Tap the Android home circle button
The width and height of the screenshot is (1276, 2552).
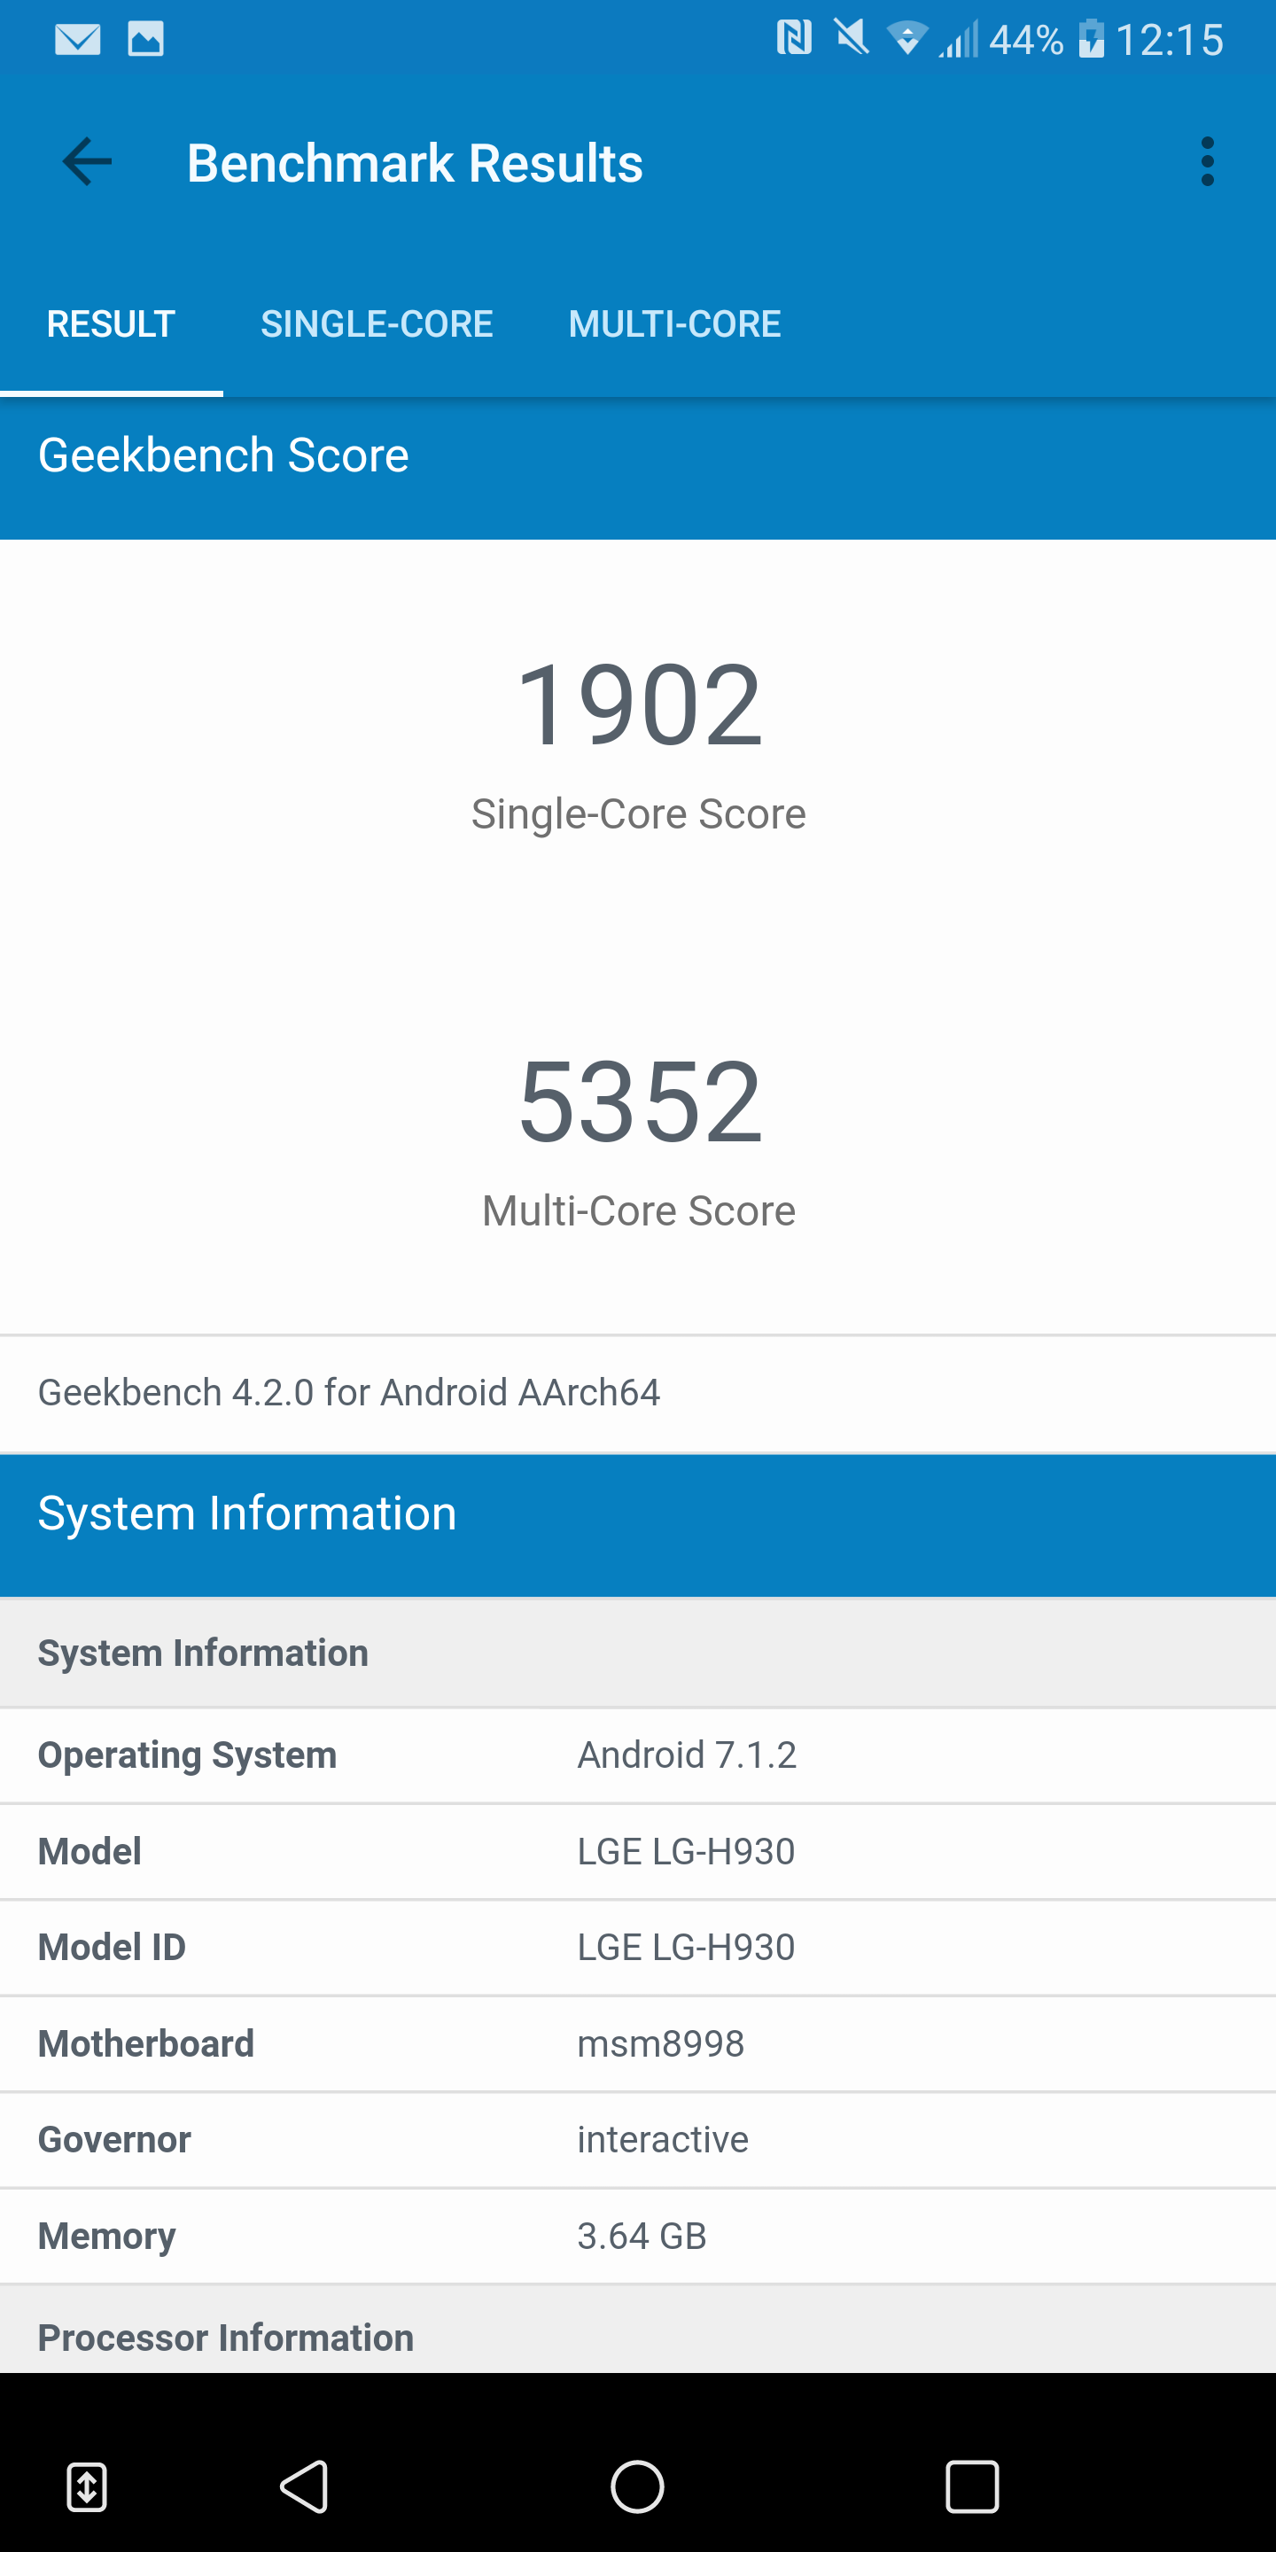637,2486
